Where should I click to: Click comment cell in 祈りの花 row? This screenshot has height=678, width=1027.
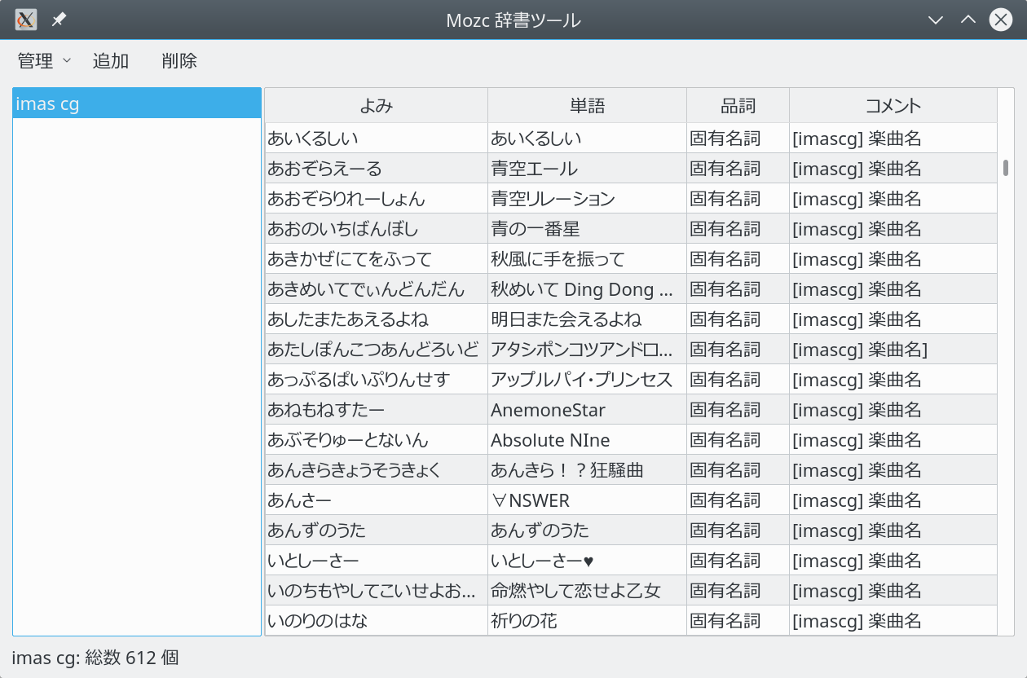[x=893, y=621]
